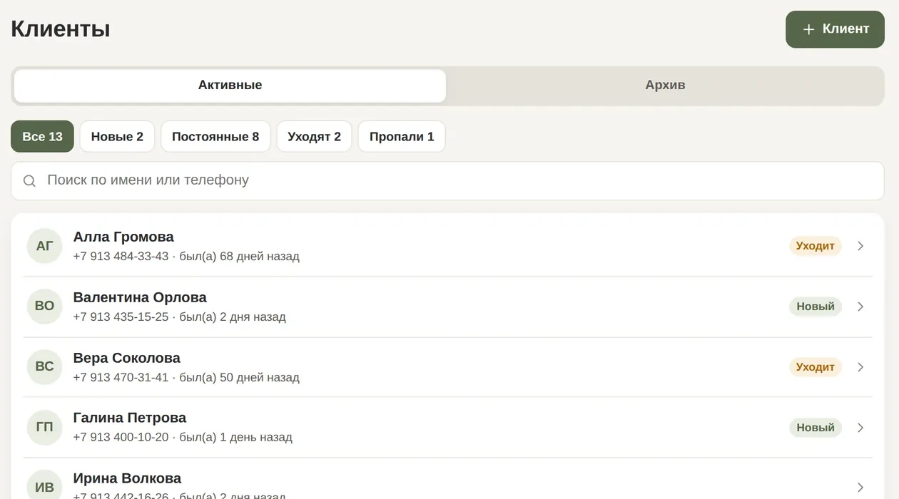
Task: Add a new client with the Клиент button
Action: pyautogui.click(x=835, y=29)
